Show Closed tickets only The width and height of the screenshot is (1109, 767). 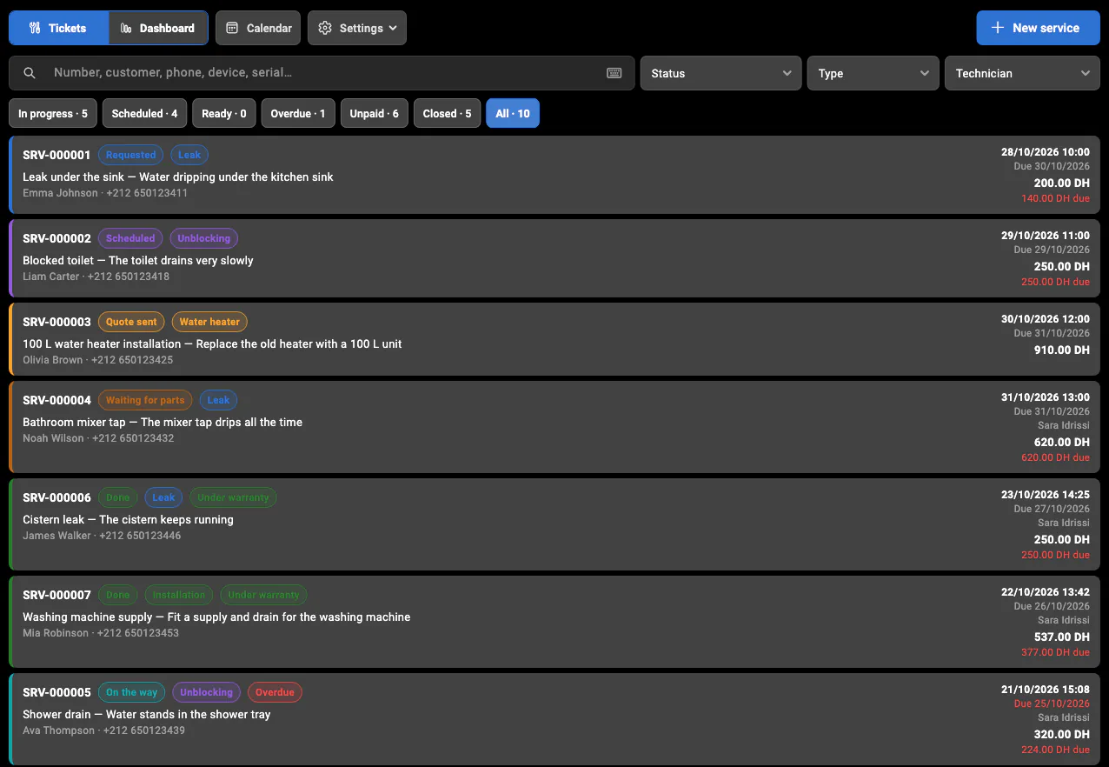click(448, 113)
